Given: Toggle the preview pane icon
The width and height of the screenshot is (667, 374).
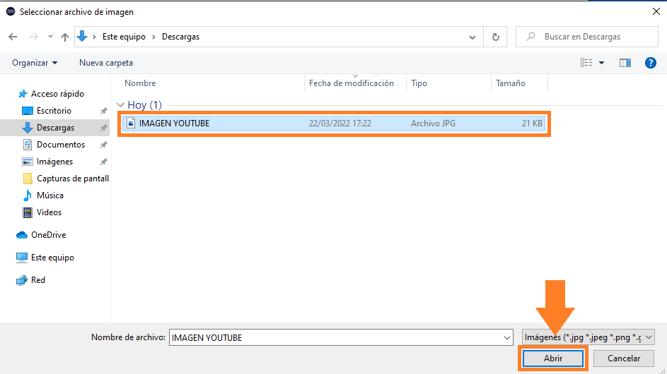Looking at the screenshot, I should (x=625, y=63).
